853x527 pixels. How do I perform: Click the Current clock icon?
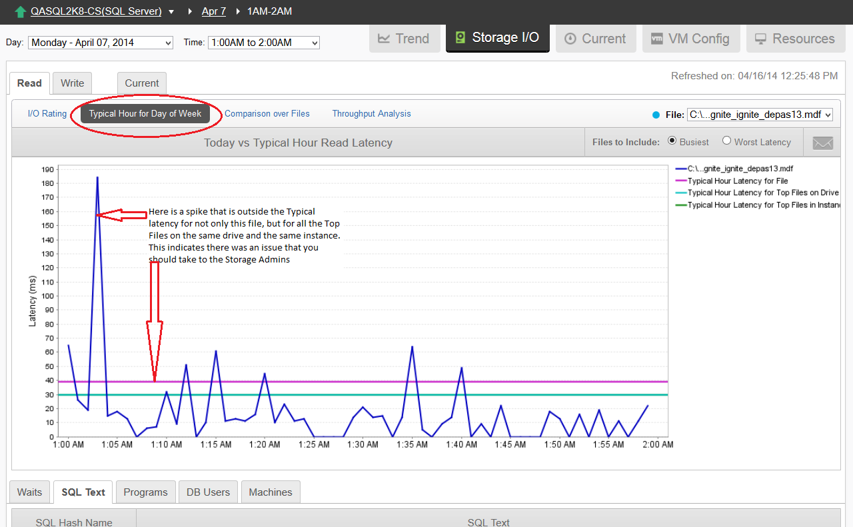[570, 39]
